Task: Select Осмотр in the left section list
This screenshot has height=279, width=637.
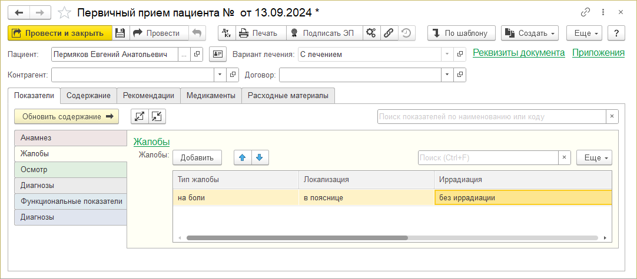Action: click(x=70, y=169)
